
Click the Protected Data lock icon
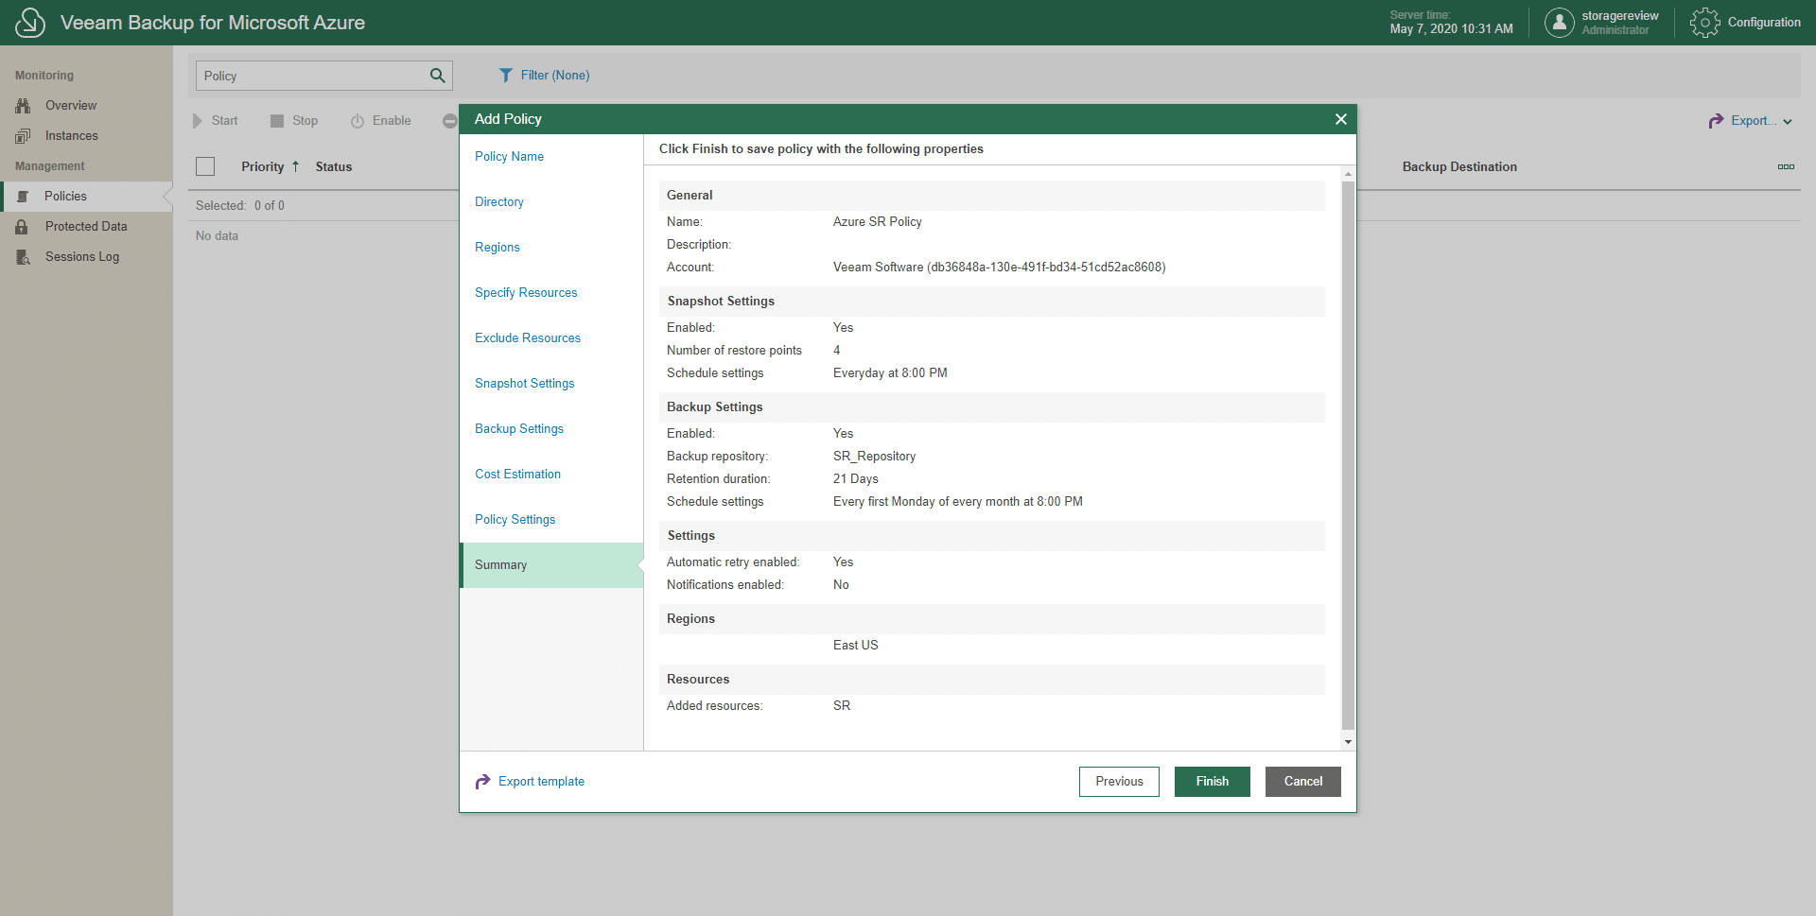(22, 227)
